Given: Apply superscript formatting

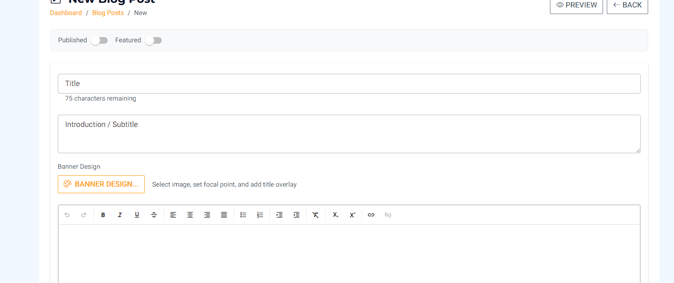Looking at the screenshot, I should [352, 215].
